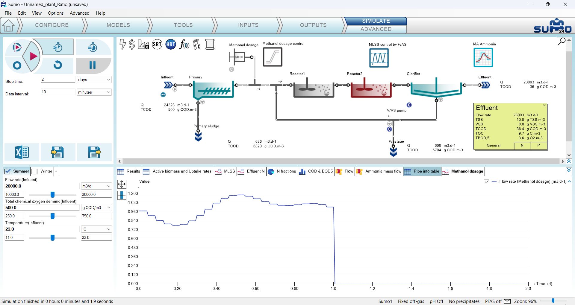Click the chart pan/move arrows icon
This screenshot has width=575, height=305.
point(122,184)
